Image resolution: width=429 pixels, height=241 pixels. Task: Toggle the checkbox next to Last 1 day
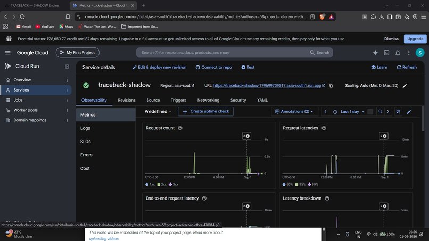coord(370,112)
